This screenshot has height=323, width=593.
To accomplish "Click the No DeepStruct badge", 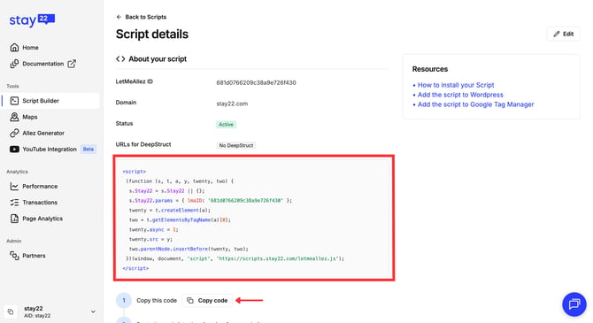I will pos(236,145).
